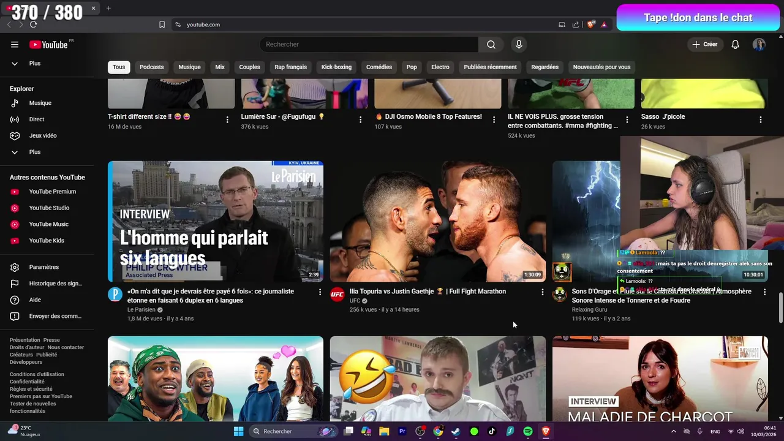Select the Tous filter chip
784x441 pixels.
tap(119, 67)
